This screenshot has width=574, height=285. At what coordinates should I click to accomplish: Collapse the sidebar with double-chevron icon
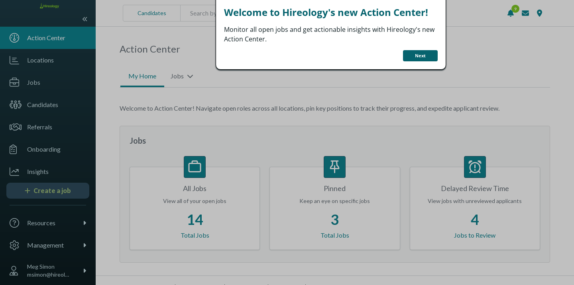tap(85, 19)
